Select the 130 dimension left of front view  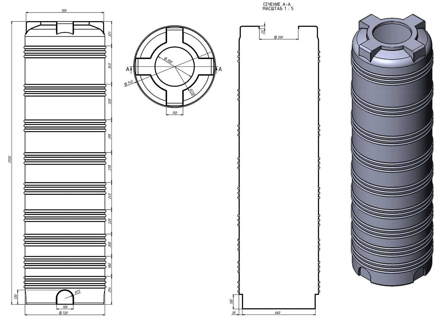point(15,297)
